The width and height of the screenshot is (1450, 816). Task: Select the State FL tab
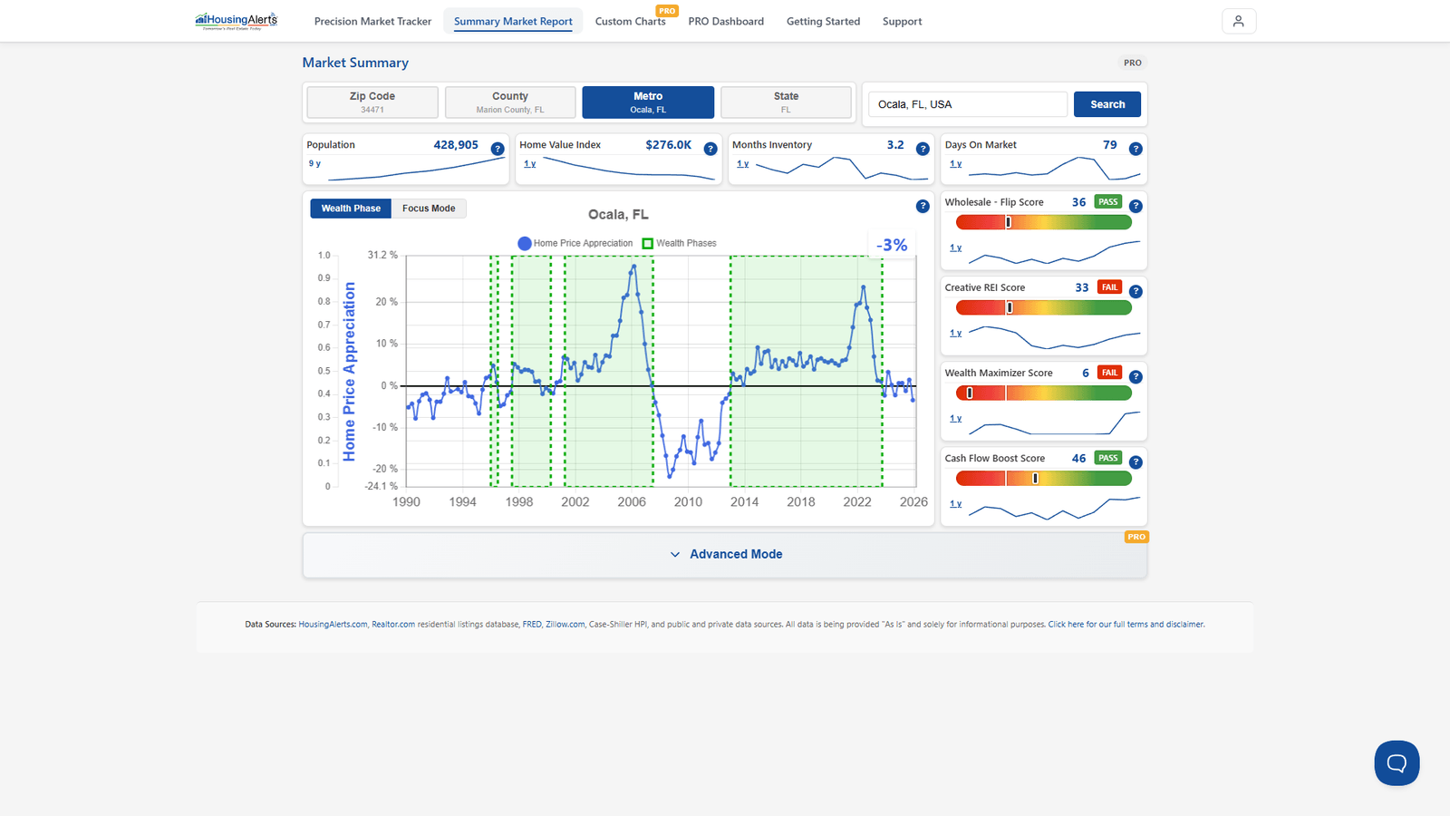tap(786, 102)
